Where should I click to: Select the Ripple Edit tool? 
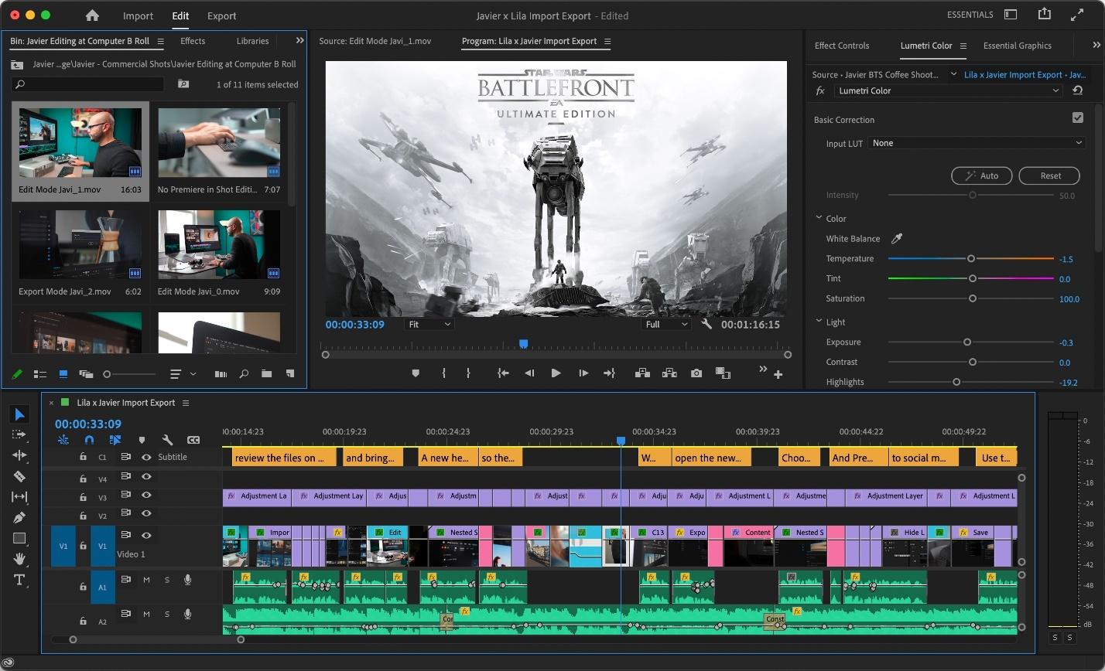coord(19,455)
